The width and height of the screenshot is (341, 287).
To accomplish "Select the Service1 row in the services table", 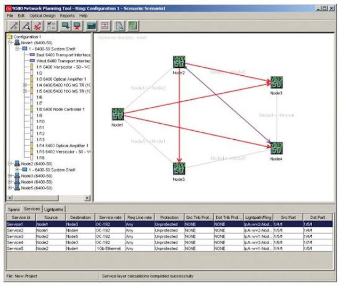I will 169,224.
